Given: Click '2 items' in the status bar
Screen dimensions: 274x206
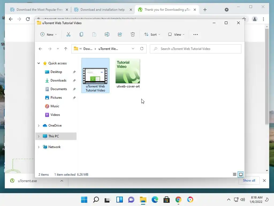Looking at the screenshot, I should click(44, 174).
